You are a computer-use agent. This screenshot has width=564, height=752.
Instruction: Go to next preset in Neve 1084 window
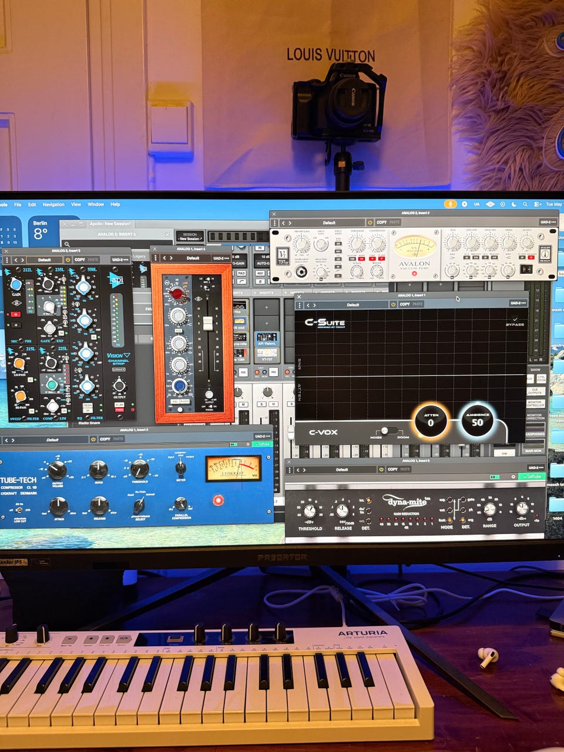pos(171,258)
